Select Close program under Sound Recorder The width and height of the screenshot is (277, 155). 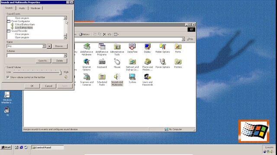point(22,34)
